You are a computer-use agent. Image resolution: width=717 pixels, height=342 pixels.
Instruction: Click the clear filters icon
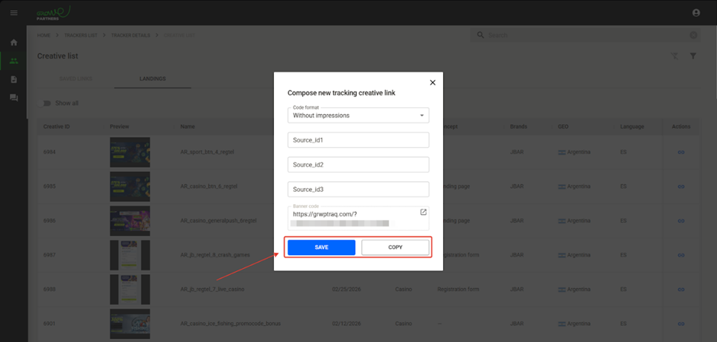(674, 56)
